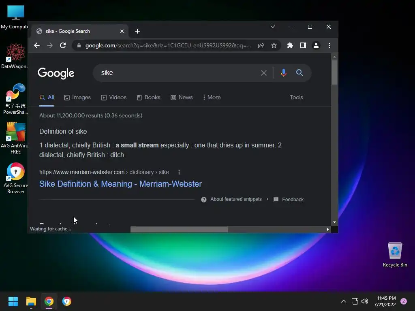The image size is (415, 311).
Task: Open the volume speaker tray icon
Action: (365, 301)
